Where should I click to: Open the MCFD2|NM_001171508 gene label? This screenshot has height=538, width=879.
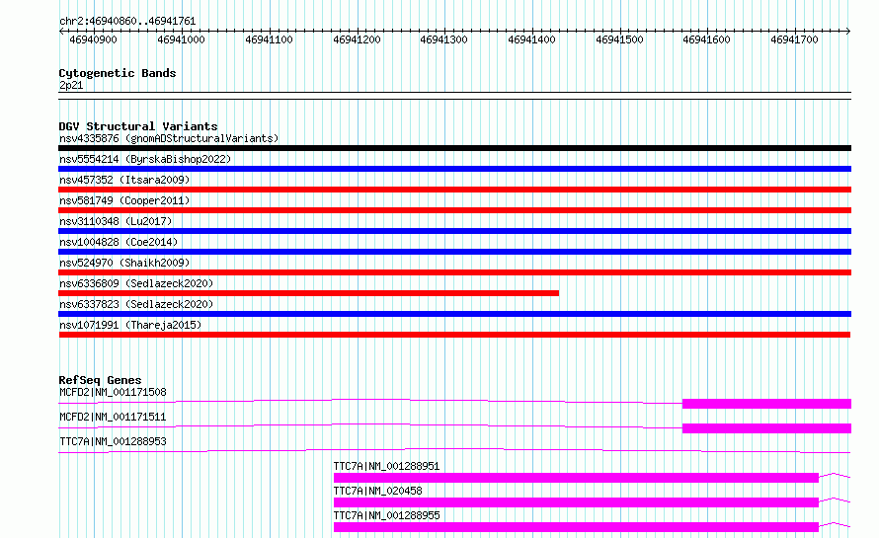(113, 392)
